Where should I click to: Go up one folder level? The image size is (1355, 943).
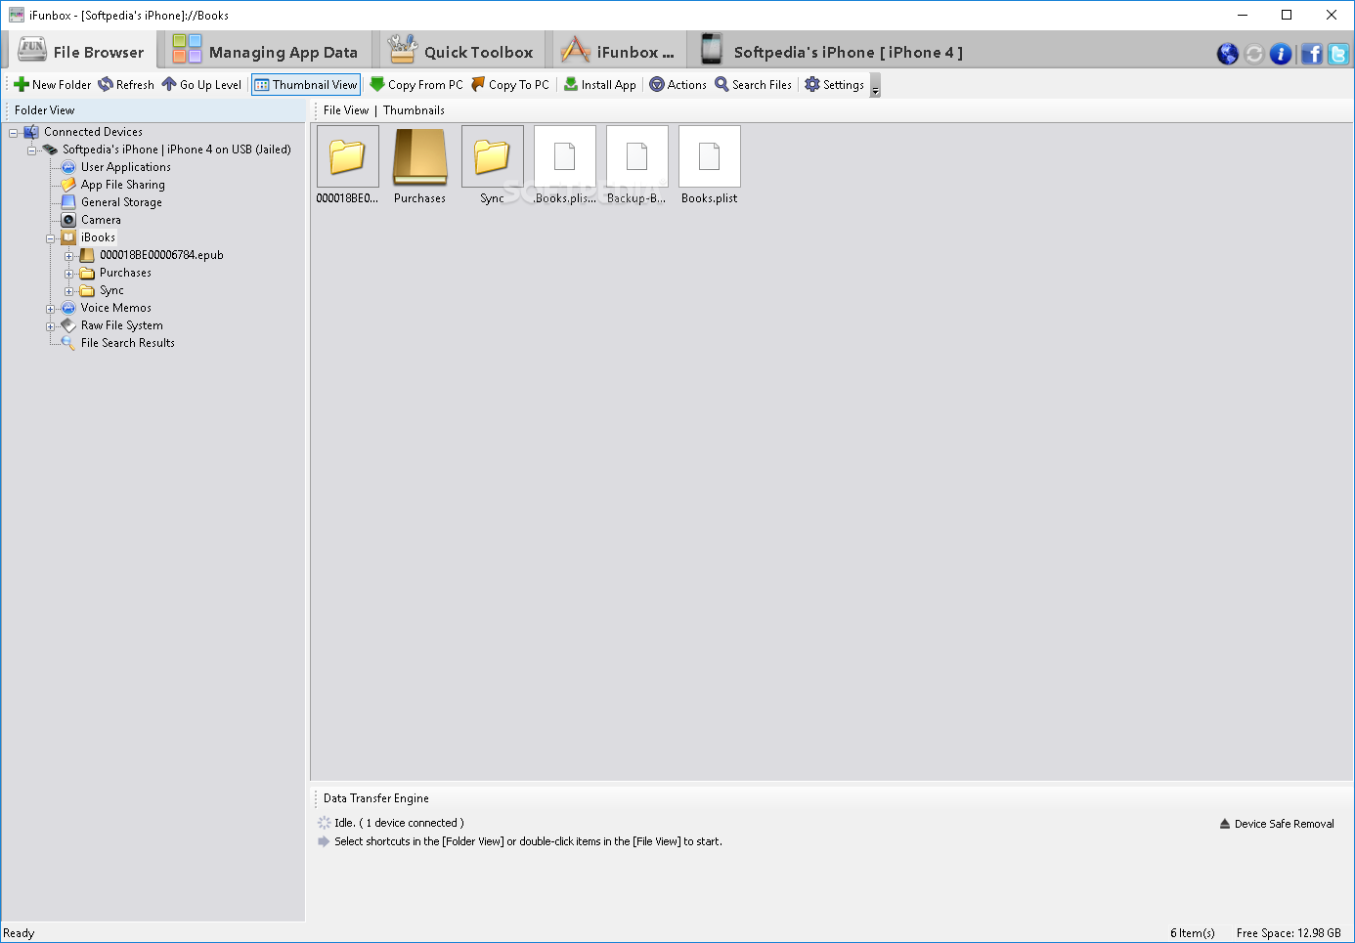201,85
